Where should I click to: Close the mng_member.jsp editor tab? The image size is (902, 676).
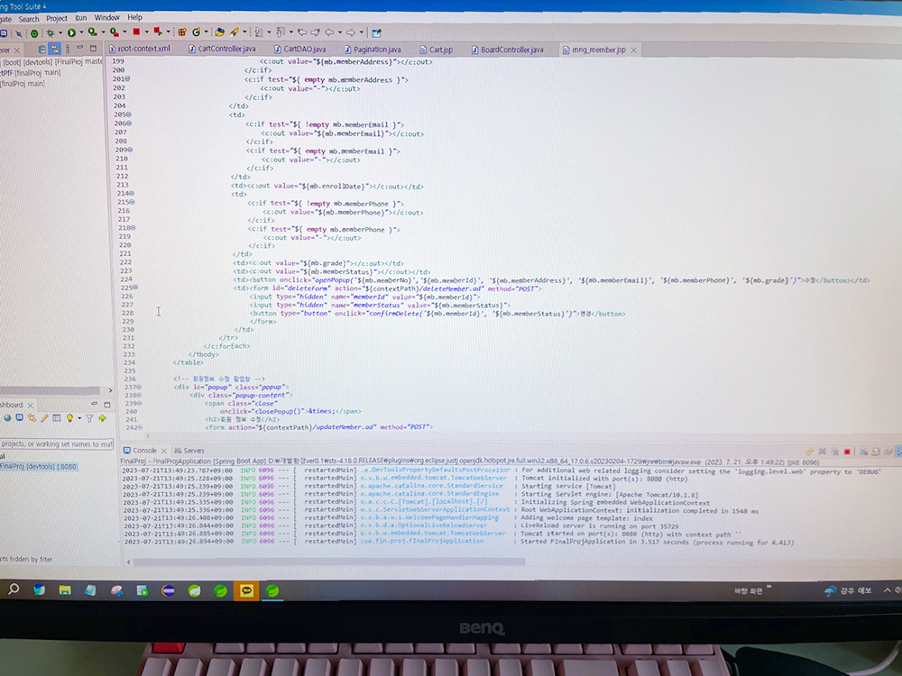coord(634,50)
